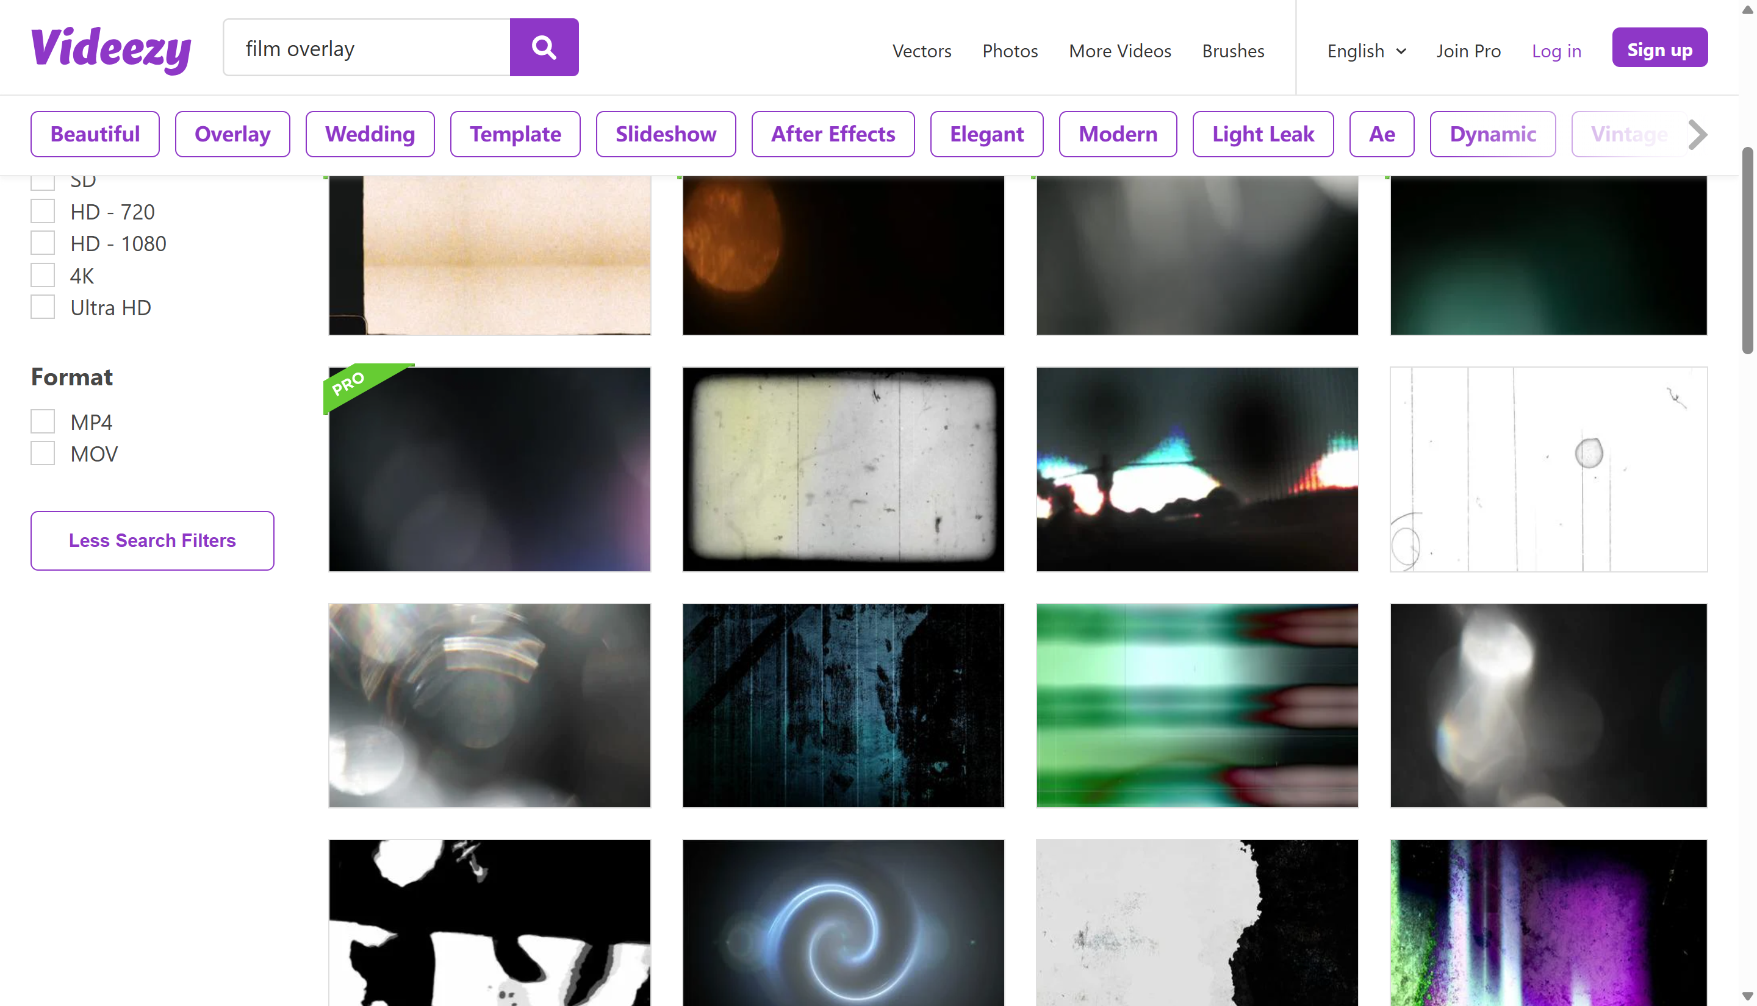Open the Photos section

[x=1010, y=51]
